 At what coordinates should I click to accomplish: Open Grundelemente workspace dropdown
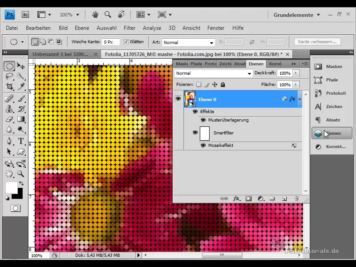(x=297, y=15)
